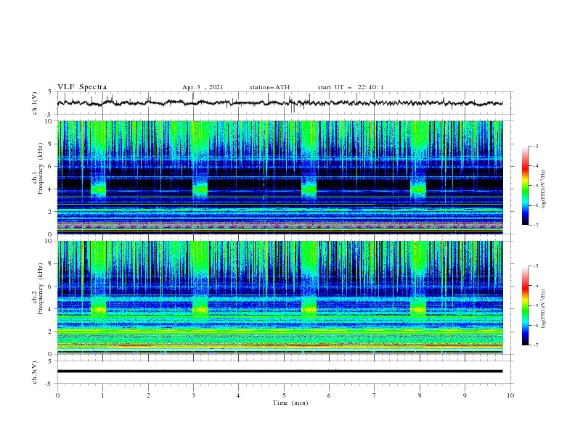The width and height of the screenshot is (575, 444).
Task: Select the 'Apr. 3, 2021' date text
Action: pyautogui.click(x=203, y=87)
